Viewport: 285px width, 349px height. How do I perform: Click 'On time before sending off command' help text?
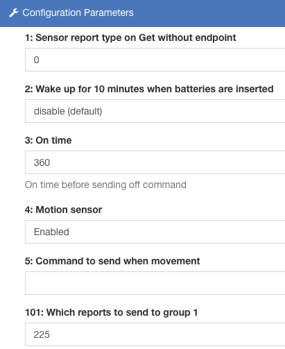105,185
